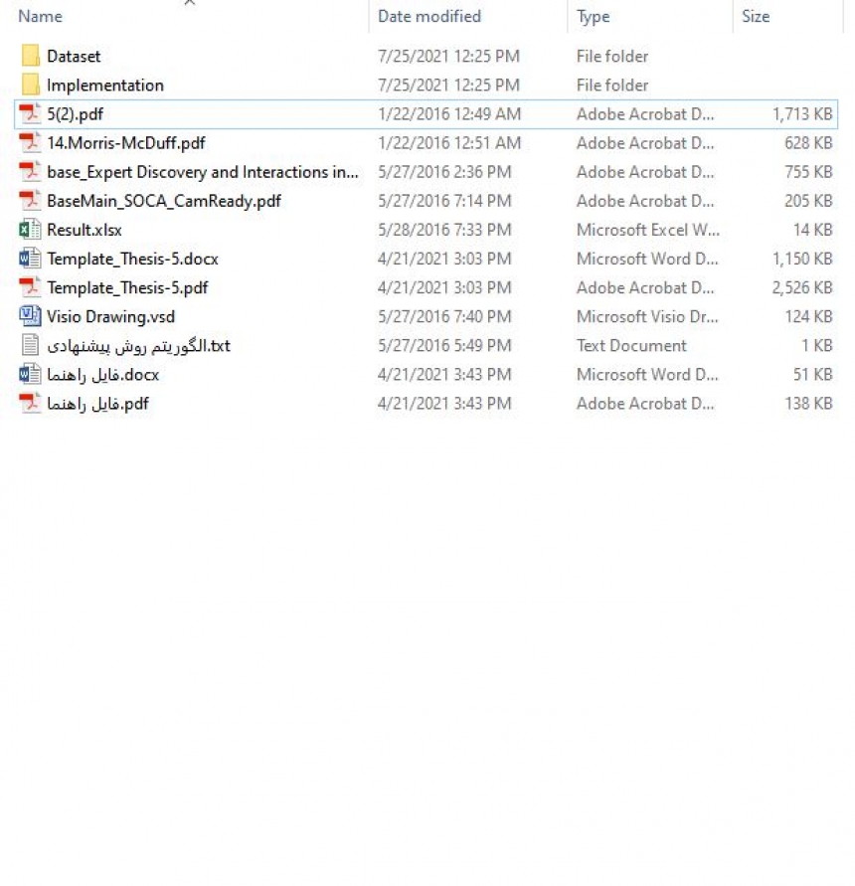This screenshot has height=886, width=855.
Task: Select the file Template_Thesis-5.pdf
Action: 127,287
